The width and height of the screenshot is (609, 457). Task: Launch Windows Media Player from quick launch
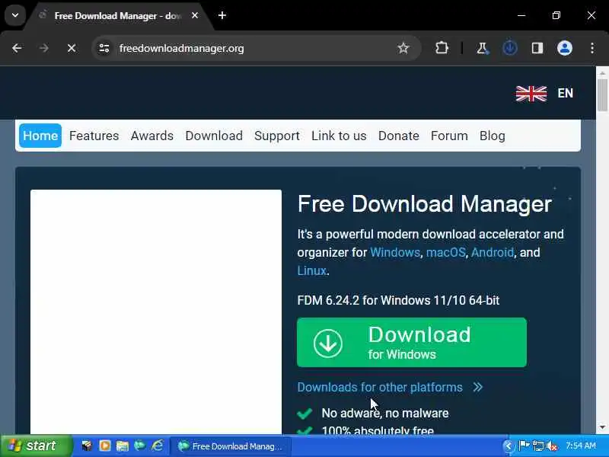coord(104,446)
